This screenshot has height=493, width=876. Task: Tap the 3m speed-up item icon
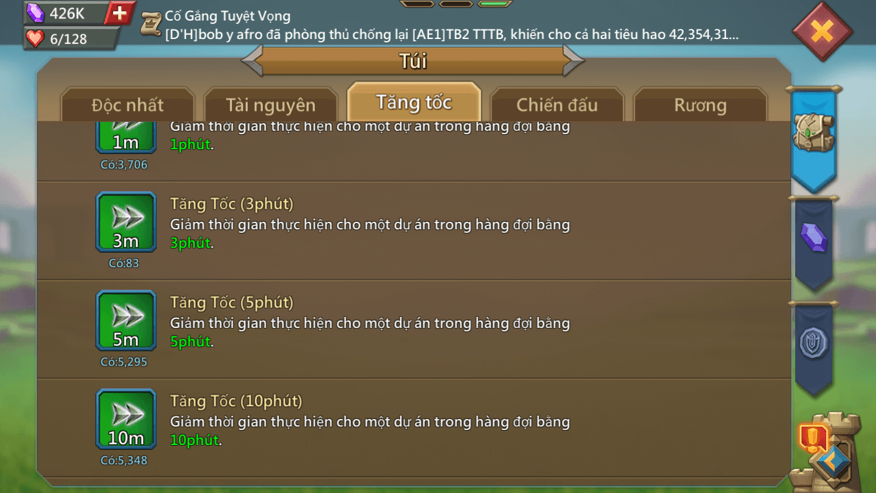[x=126, y=222]
